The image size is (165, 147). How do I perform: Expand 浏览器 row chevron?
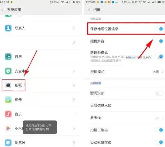click(74, 143)
